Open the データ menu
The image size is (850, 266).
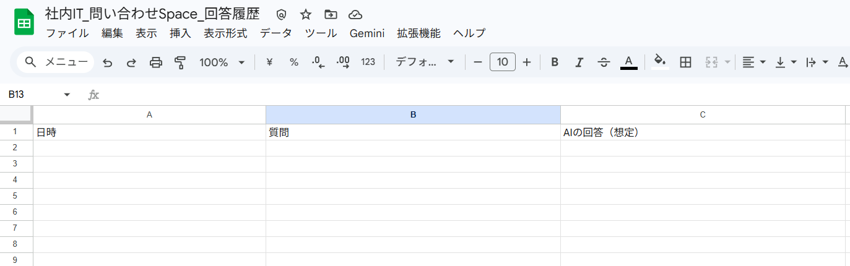[275, 33]
